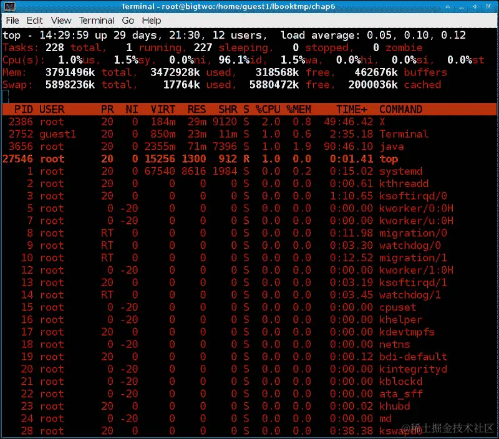Click the migration/1 process command
The image size is (499, 439).
pyautogui.click(x=413, y=258)
